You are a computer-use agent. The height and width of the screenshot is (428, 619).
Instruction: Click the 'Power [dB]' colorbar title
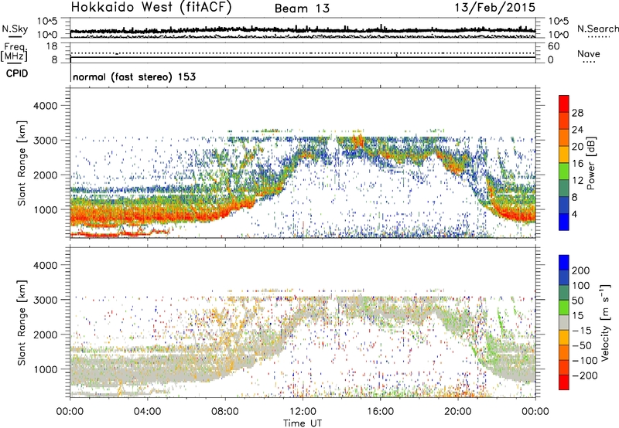point(590,163)
